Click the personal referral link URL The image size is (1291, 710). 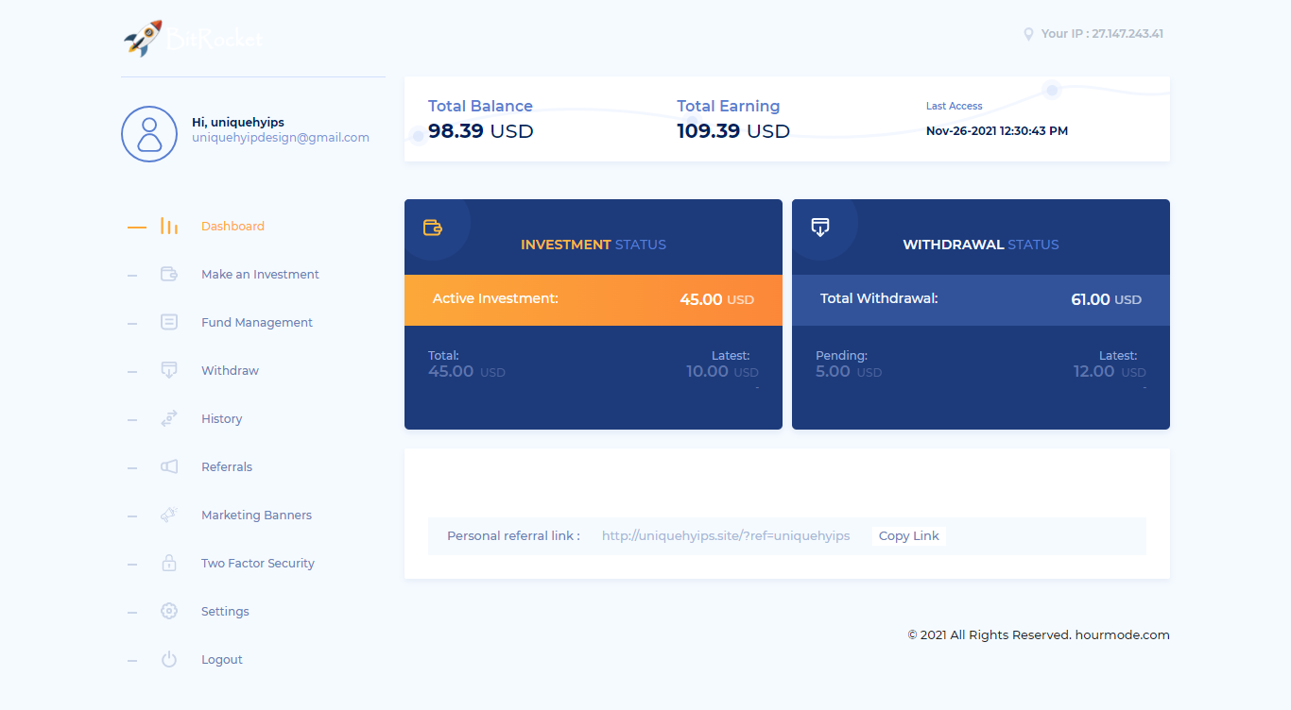click(x=725, y=536)
